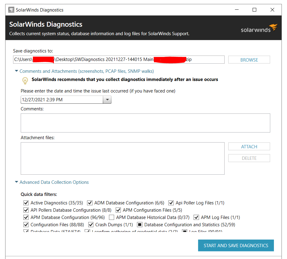Click START AND SAVE DIAGNOSTICS button

click(x=236, y=245)
